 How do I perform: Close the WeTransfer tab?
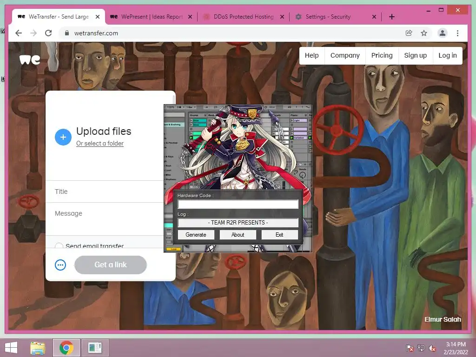click(x=98, y=17)
